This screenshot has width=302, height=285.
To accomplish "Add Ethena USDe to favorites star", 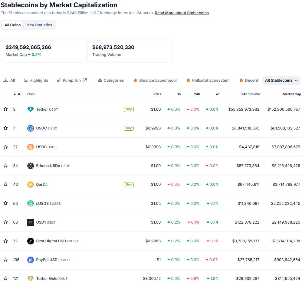I will [x=5, y=165].
